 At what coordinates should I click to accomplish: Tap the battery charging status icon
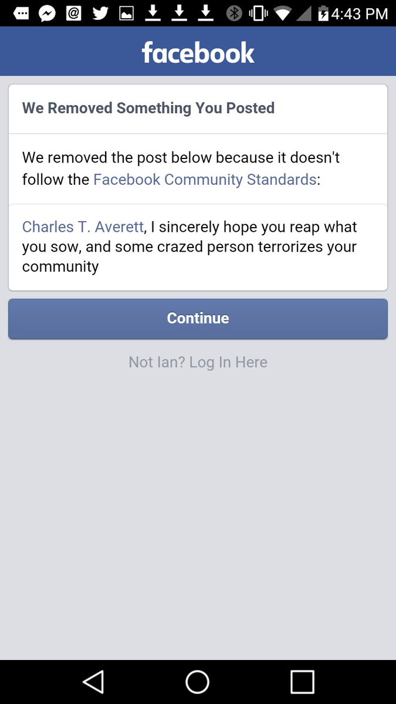(323, 13)
